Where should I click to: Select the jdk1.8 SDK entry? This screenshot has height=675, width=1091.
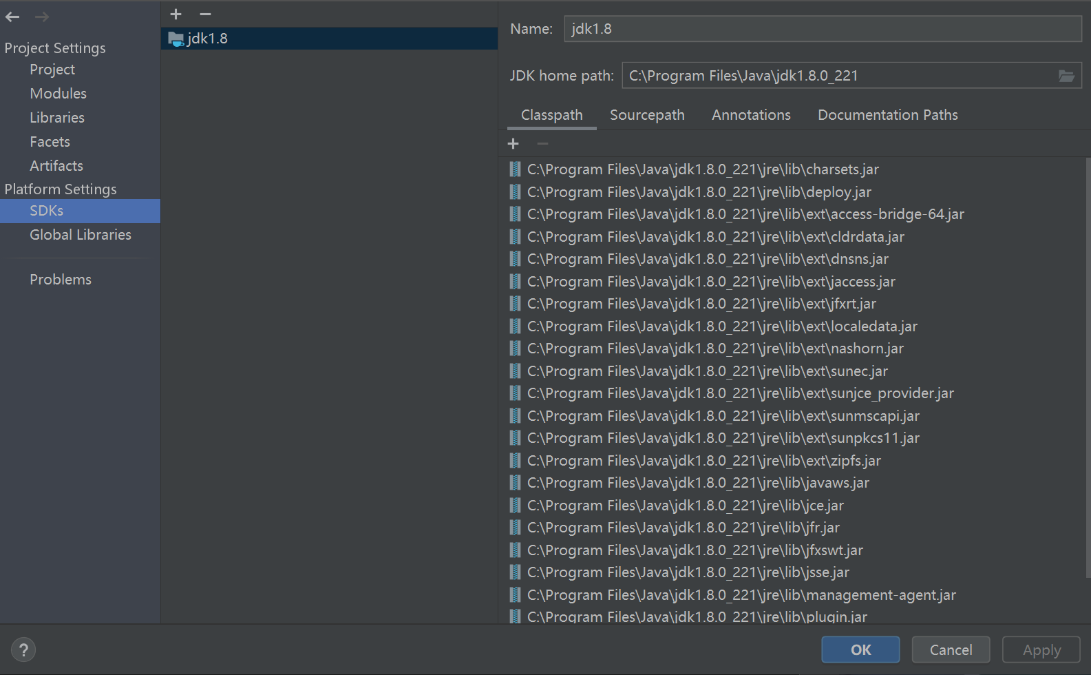pos(329,39)
